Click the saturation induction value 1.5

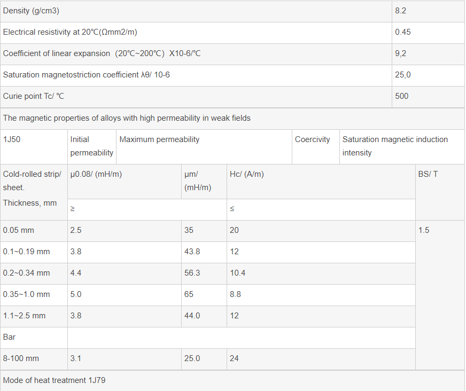click(x=424, y=230)
